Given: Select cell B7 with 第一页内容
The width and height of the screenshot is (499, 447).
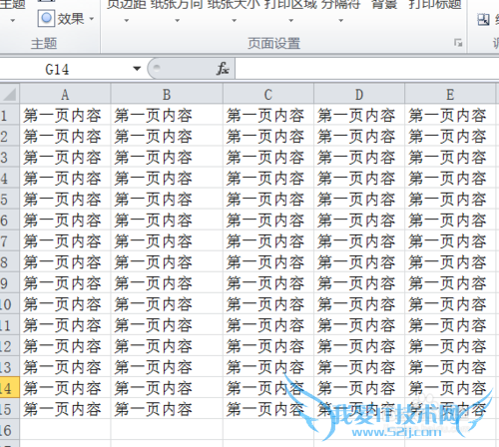Looking at the screenshot, I should (167, 241).
